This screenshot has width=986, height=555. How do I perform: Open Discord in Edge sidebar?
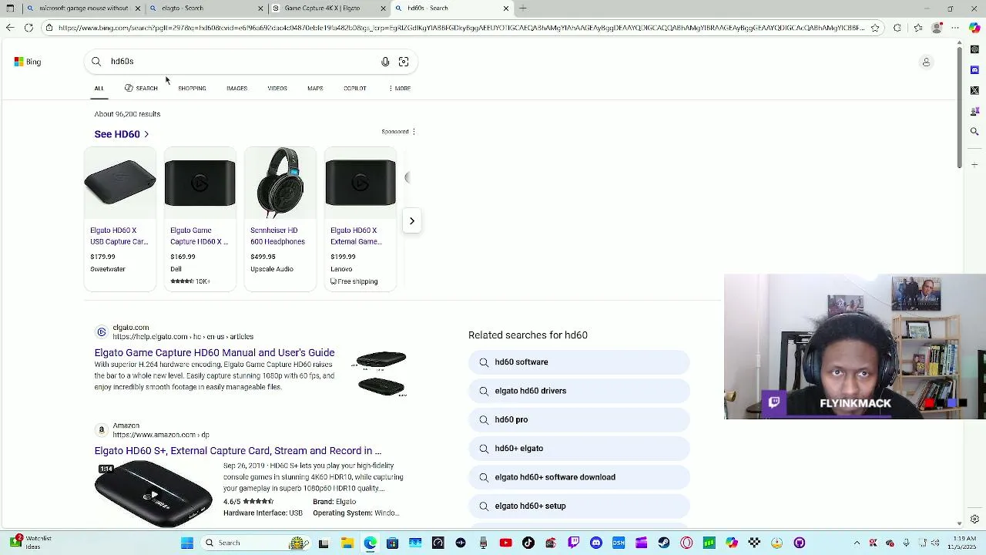click(x=974, y=70)
